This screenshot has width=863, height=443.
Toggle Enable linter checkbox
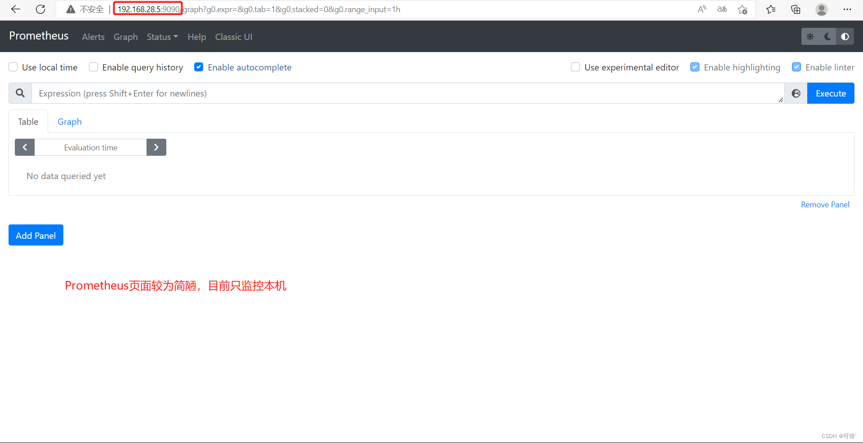tap(796, 67)
